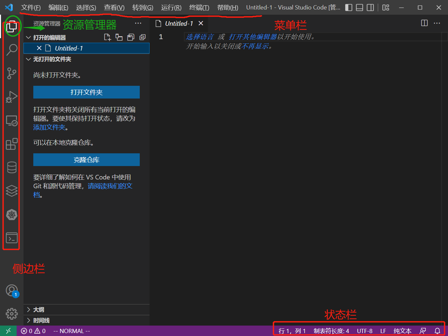Toggle the secondary side bar visibility
Image resolution: width=448 pixels, height=336 pixels.
pyautogui.click(x=370, y=8)
